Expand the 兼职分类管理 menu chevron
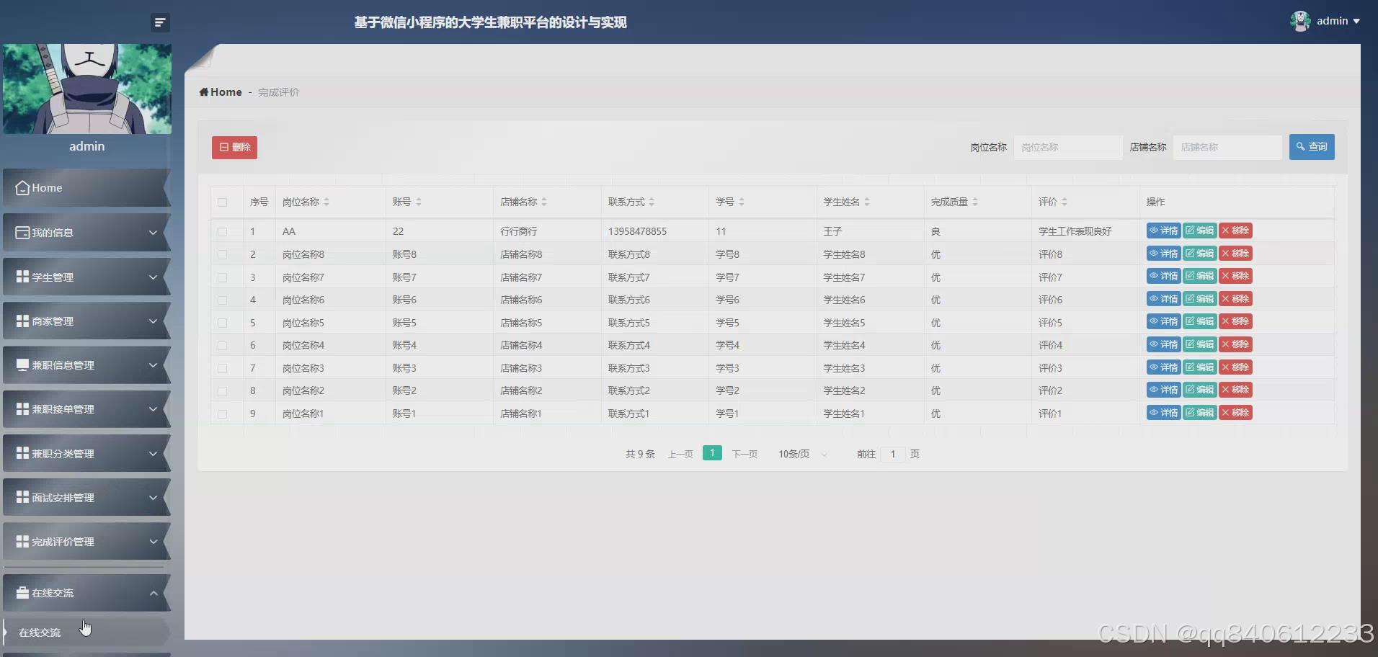 tap(153, 454)
